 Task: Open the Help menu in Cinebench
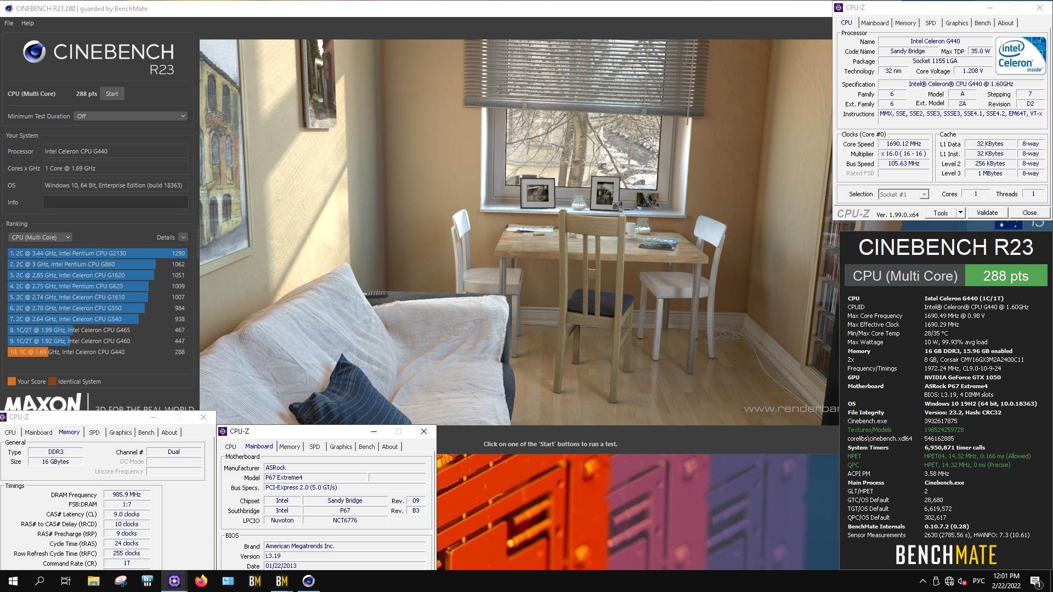pos(27,23)
